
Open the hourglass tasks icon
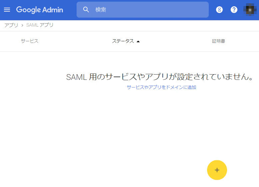point(219,10)
